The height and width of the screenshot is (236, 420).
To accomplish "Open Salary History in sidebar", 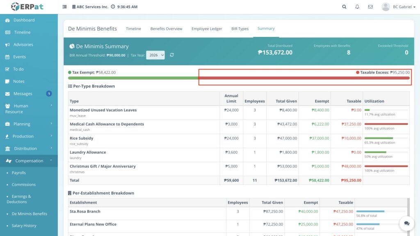I will (x=24, y=226).
